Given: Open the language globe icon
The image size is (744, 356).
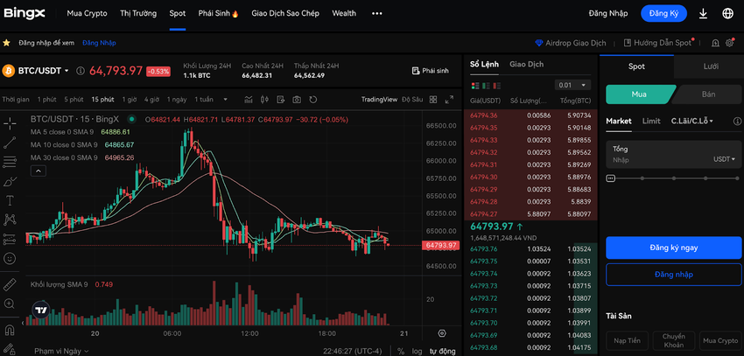Looking at the screenshot, I should 727,14.
